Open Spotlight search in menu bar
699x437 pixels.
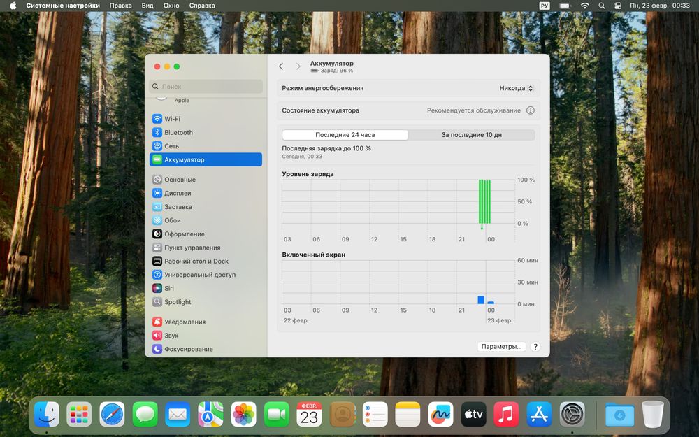click(x=601, y=6)
